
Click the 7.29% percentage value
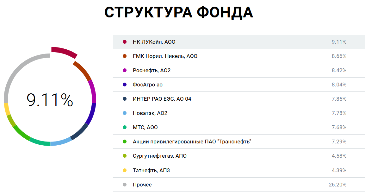(x=339, y=142)
